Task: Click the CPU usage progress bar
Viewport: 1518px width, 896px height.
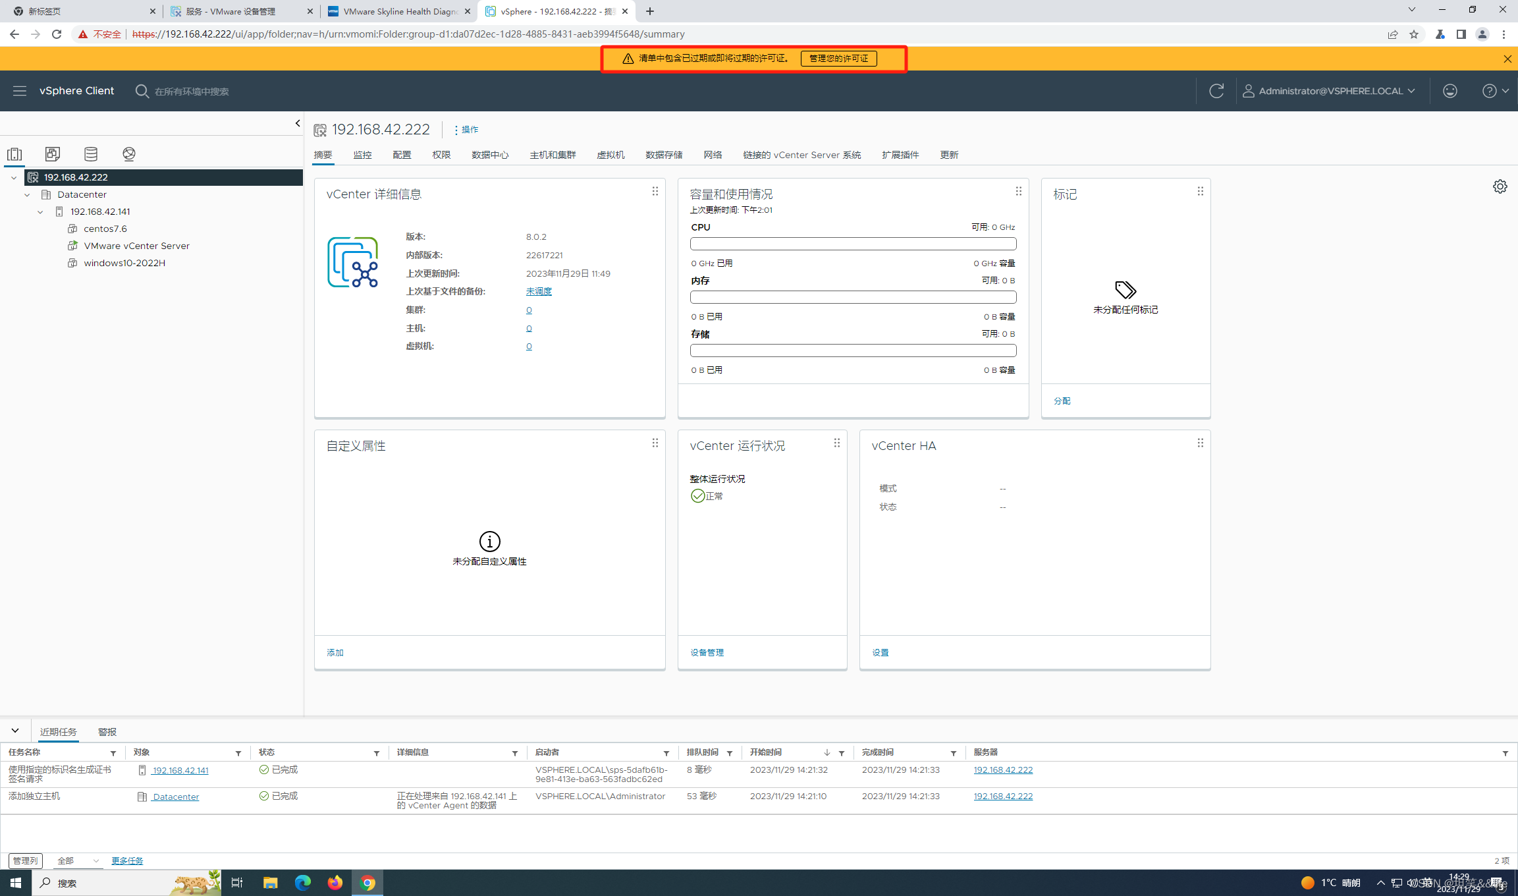Action: click(853, 244)
